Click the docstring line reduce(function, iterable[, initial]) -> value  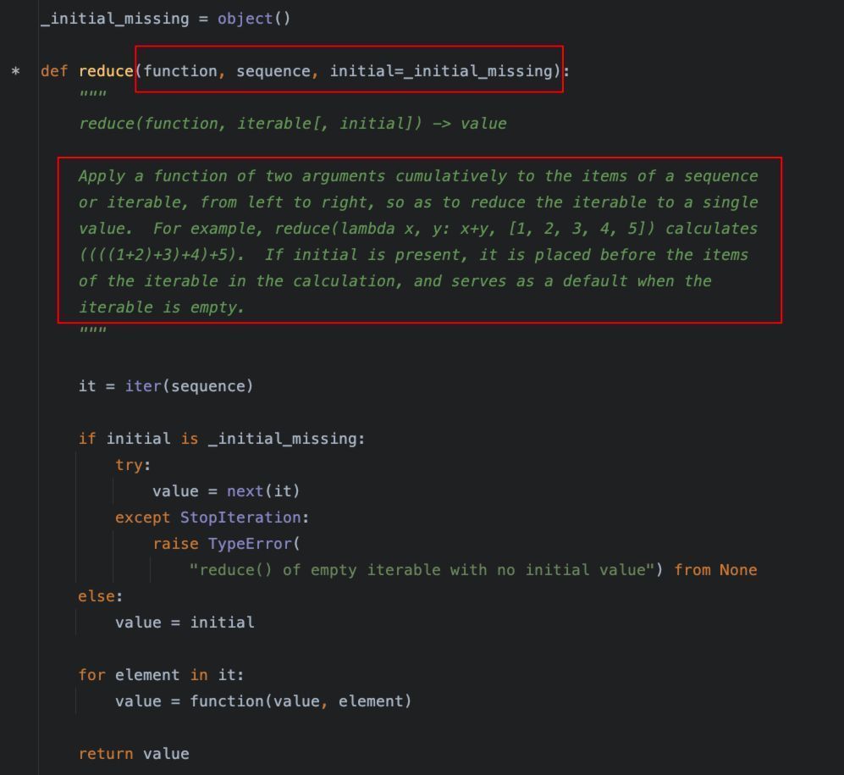coord(293,124)
